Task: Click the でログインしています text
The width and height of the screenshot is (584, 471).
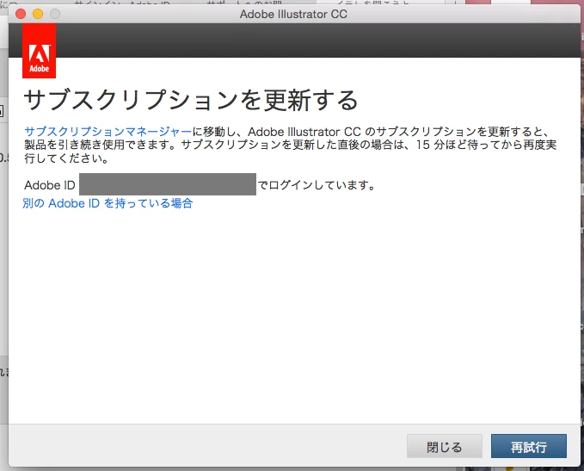Action: pyautogui.click(x=317, y=185)
